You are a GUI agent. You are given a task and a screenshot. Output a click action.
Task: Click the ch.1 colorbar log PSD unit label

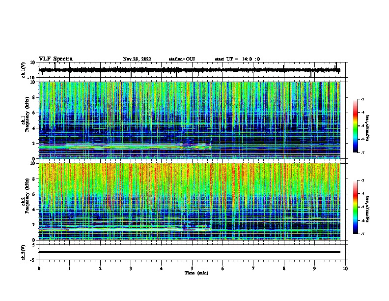368,128
